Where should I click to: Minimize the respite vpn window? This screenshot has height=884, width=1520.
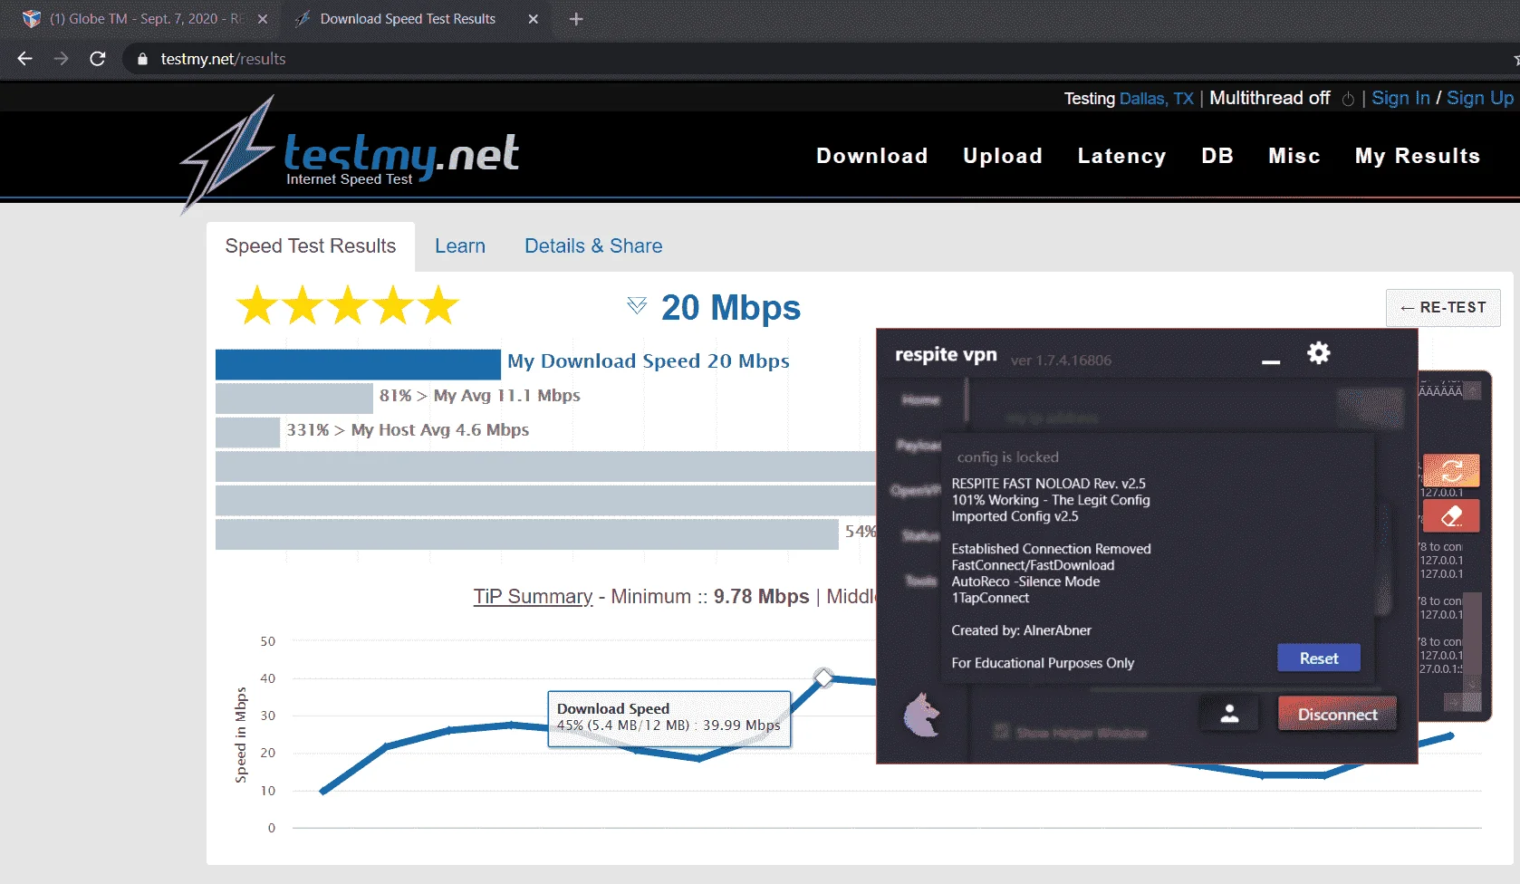click(1271, 361)
